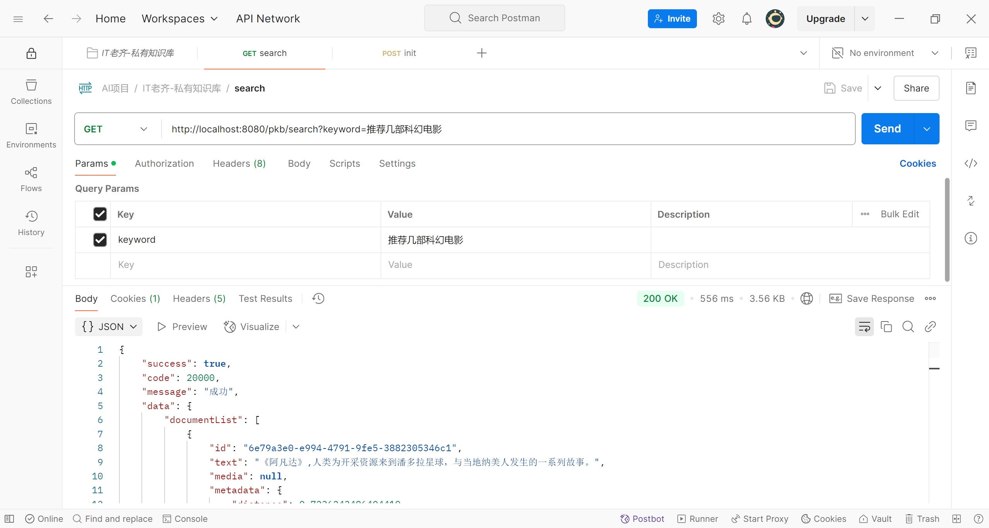The image size is (989, 528).
Task: Click the code snippet icon
Action: [970, 163]
